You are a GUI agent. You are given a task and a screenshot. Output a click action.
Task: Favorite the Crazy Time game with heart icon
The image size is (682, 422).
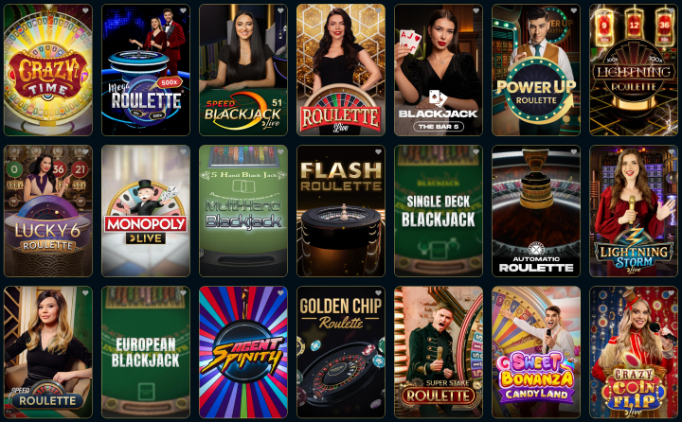point(85,10)
